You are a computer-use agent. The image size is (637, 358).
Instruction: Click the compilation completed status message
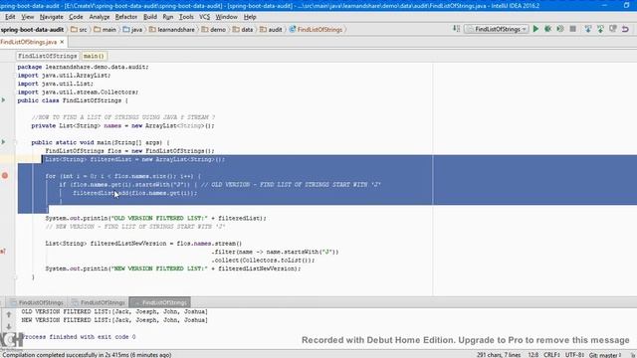(87, 355)
